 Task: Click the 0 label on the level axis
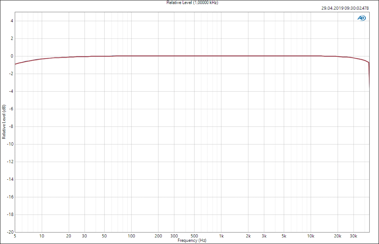(12, 56)
